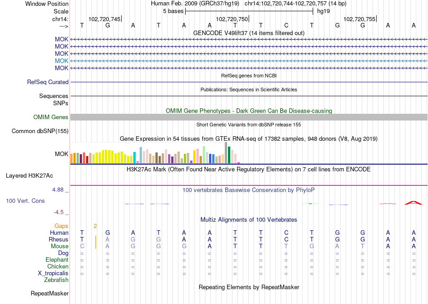Screen dimensions: 428x304
Task: Click the orange insertion bar in the Rhesus row
Action: 96,239
